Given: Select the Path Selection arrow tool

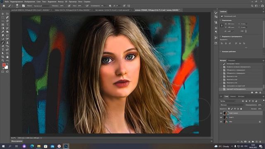Looking at the screenshot, I should tap(3, 53).
